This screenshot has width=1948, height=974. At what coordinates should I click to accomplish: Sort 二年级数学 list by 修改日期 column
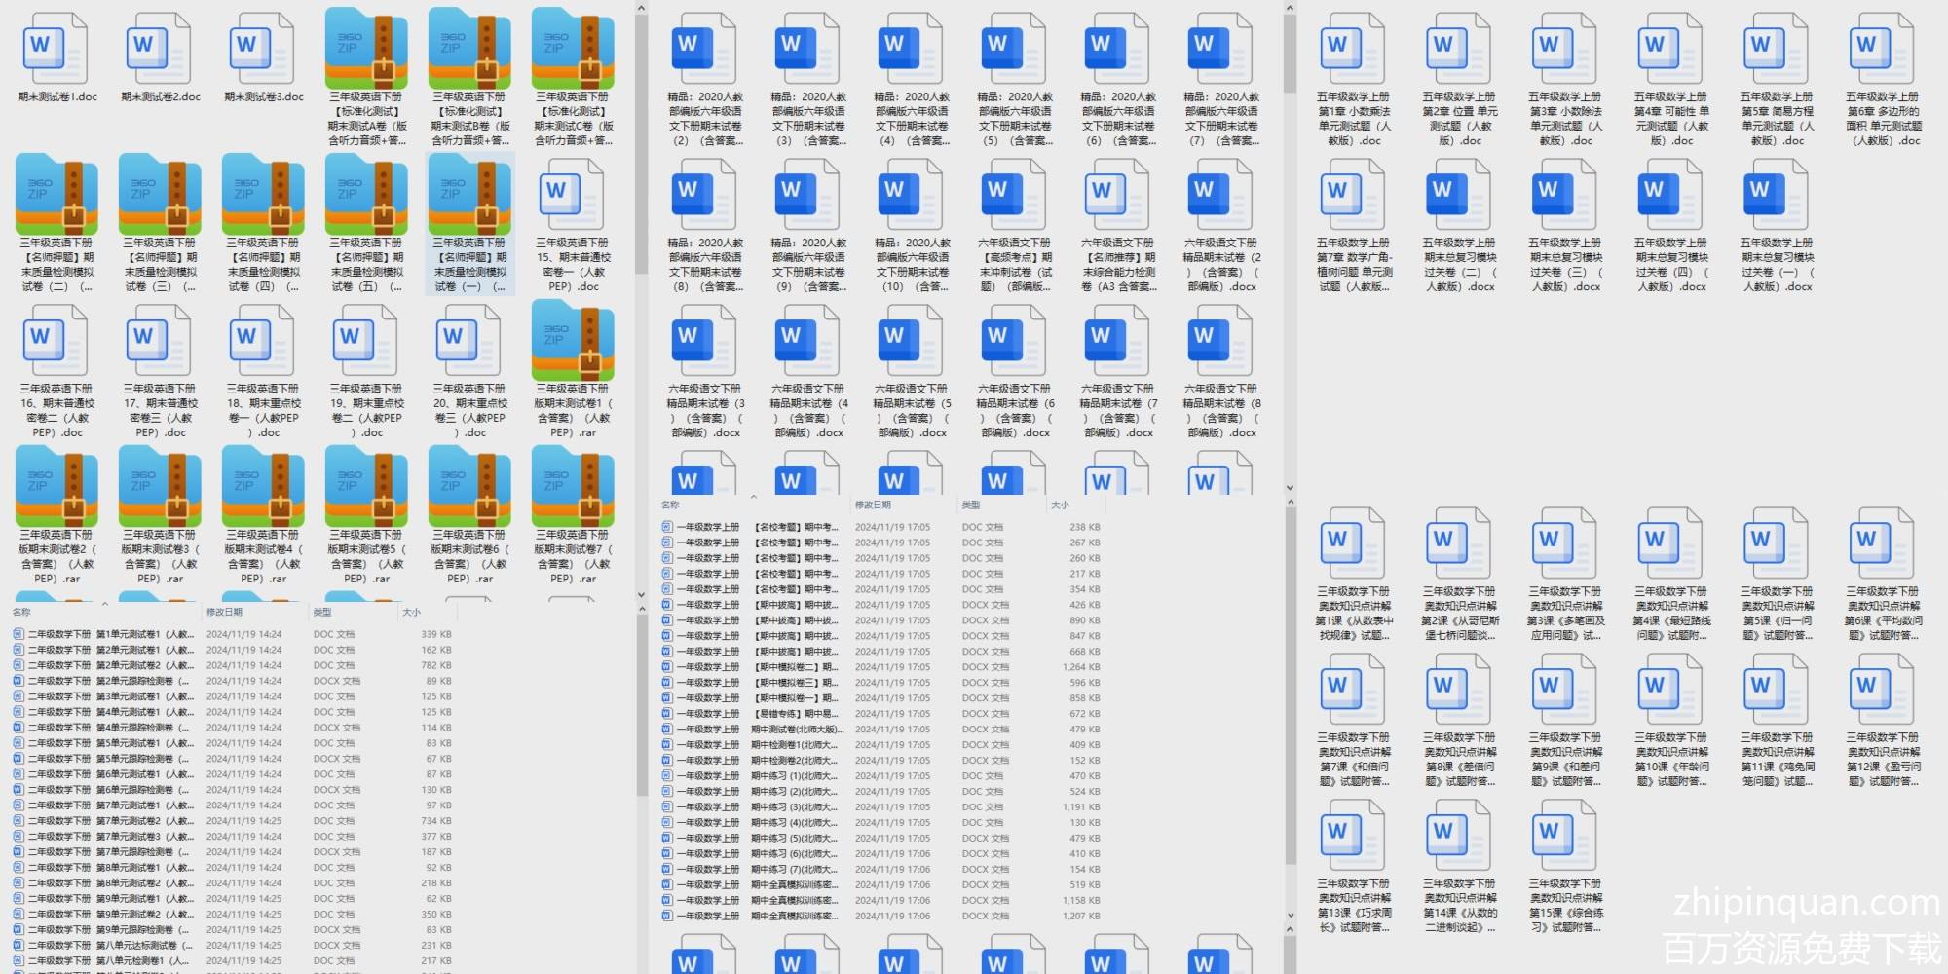click(x=224, y=612)
